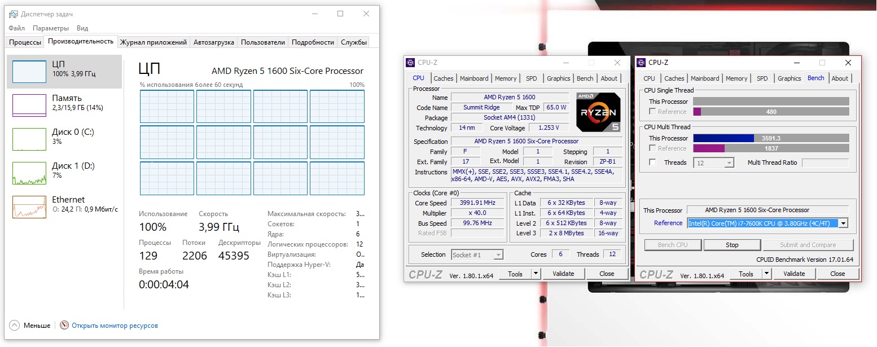Open the Reference processor dropdown
The width and height of the screenshot is (877, 347).
click(x=768, y=223)
